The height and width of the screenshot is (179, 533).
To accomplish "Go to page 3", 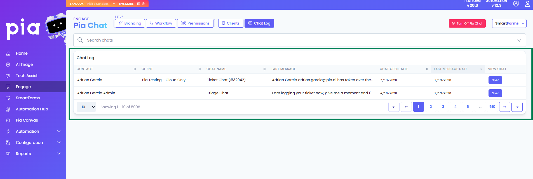I will point(443,107).
